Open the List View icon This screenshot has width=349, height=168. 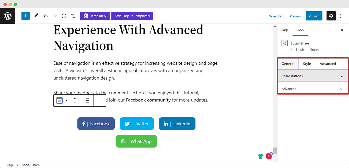point(73,16)
